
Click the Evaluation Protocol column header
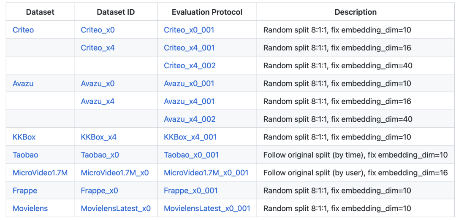click(207, 12)
